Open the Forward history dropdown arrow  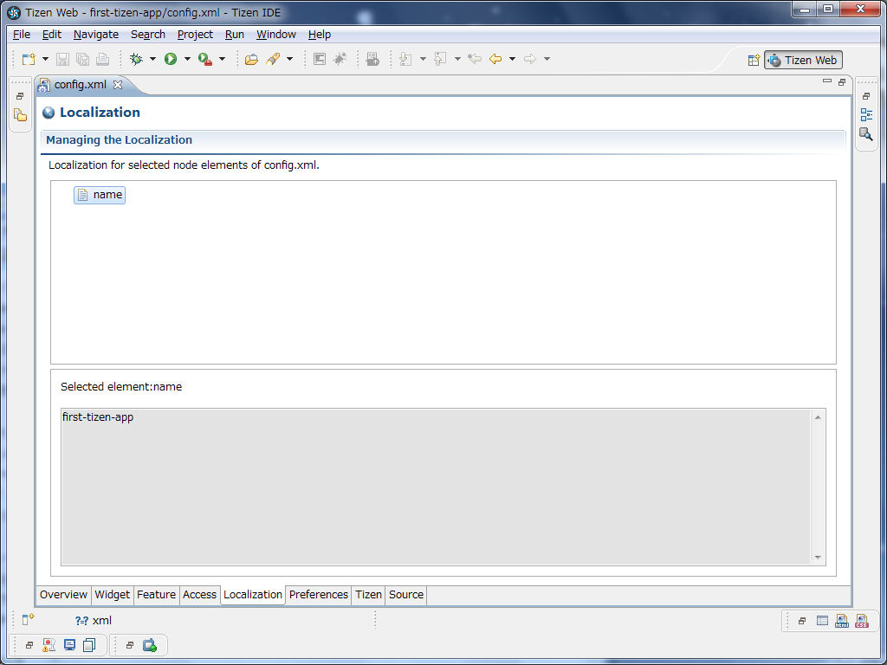547,59
